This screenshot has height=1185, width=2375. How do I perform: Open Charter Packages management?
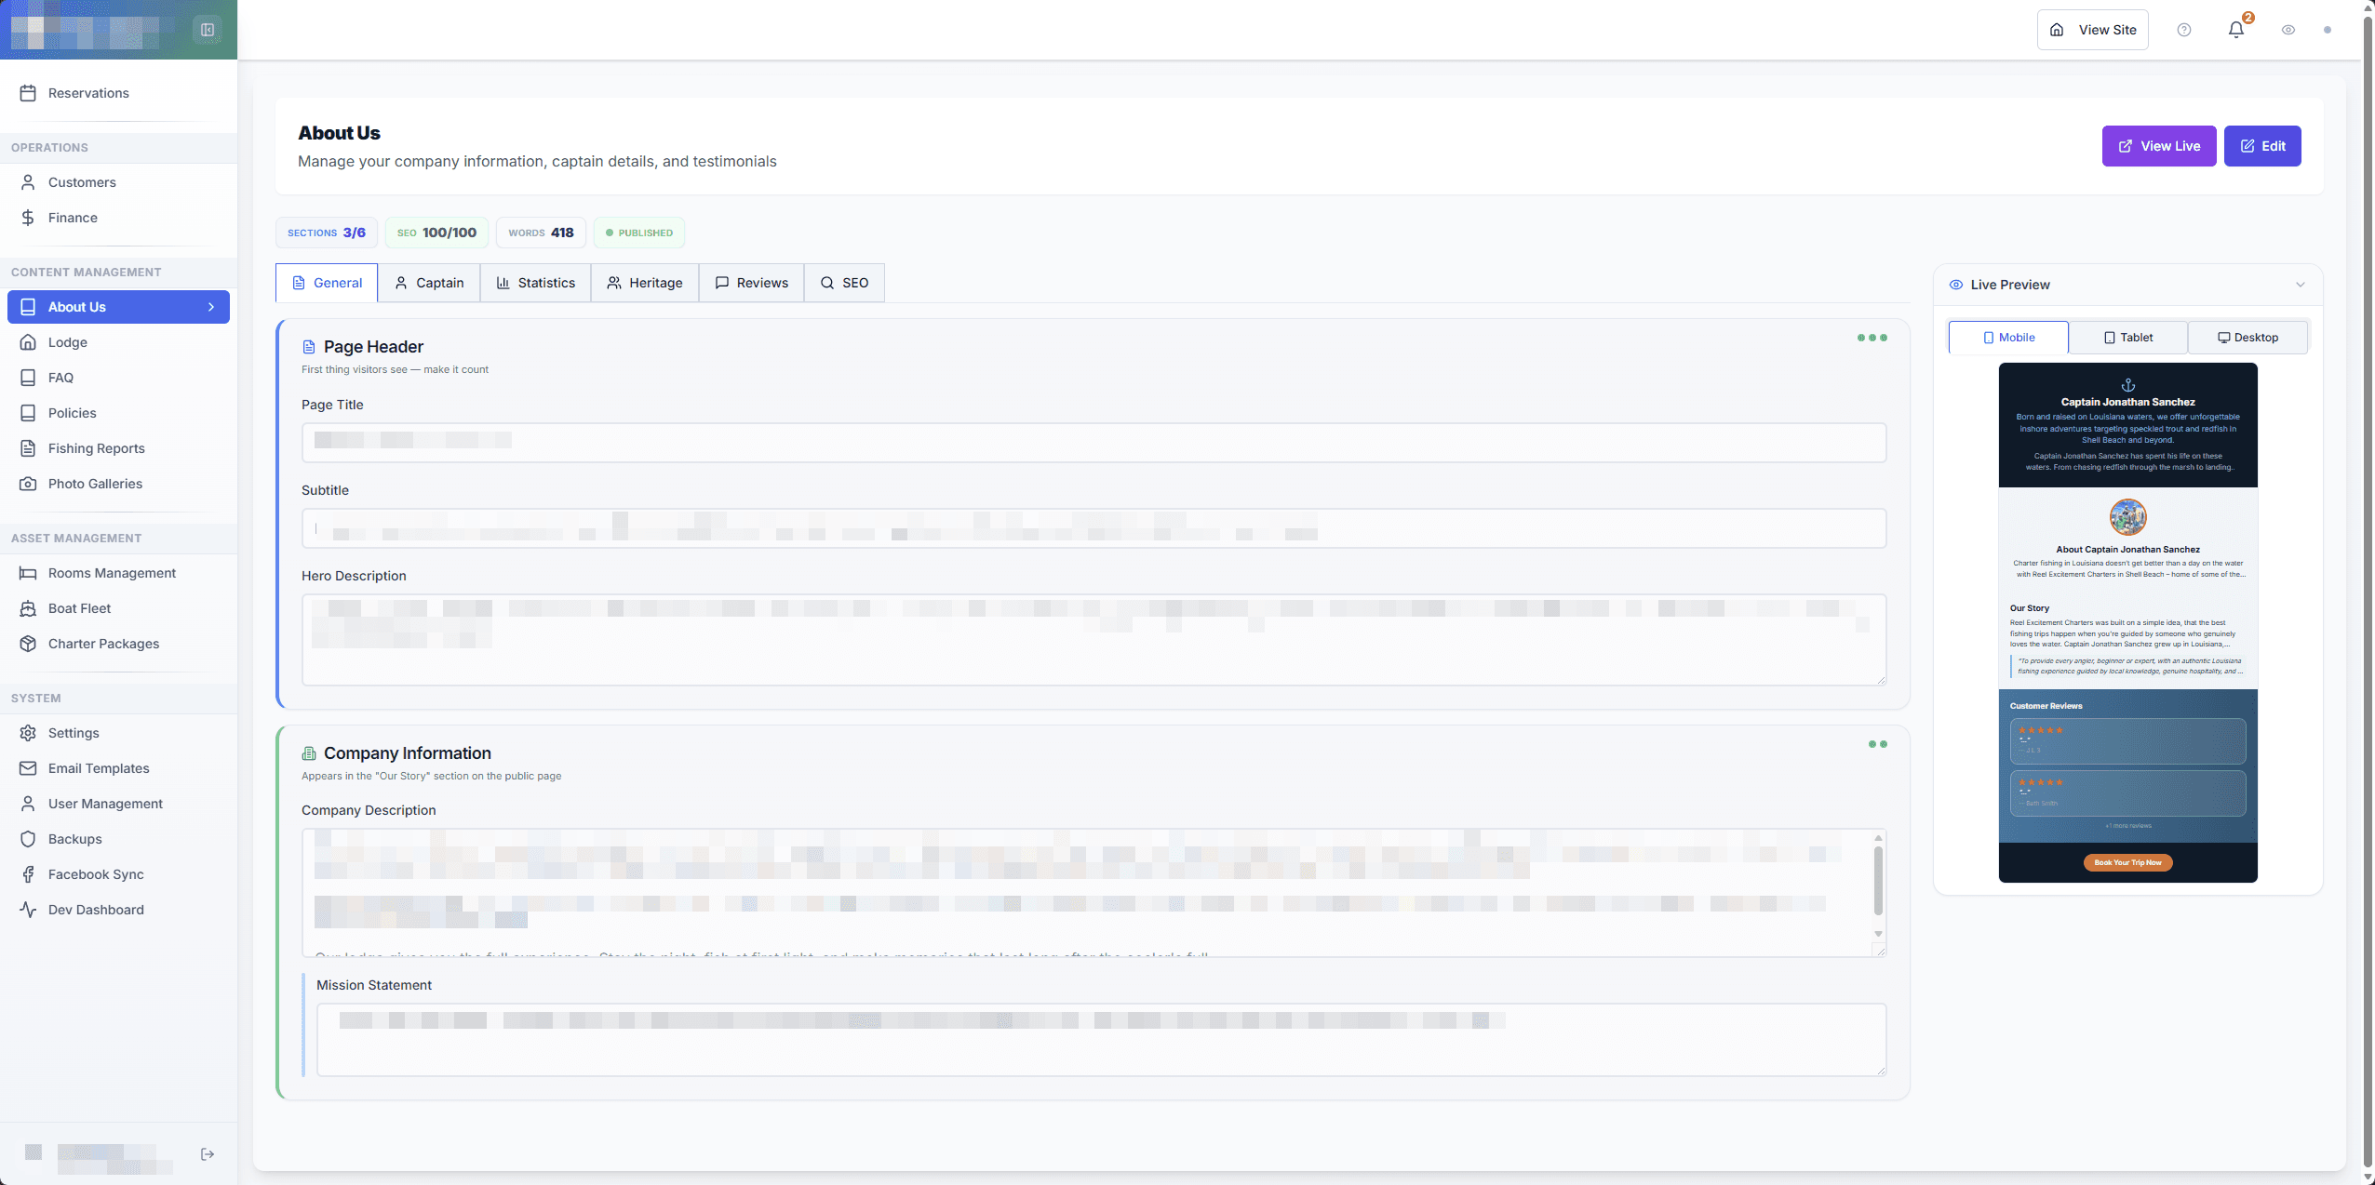tap(104, 643)
